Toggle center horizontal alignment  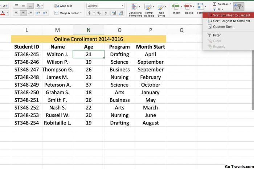click(x=23, y=13)
